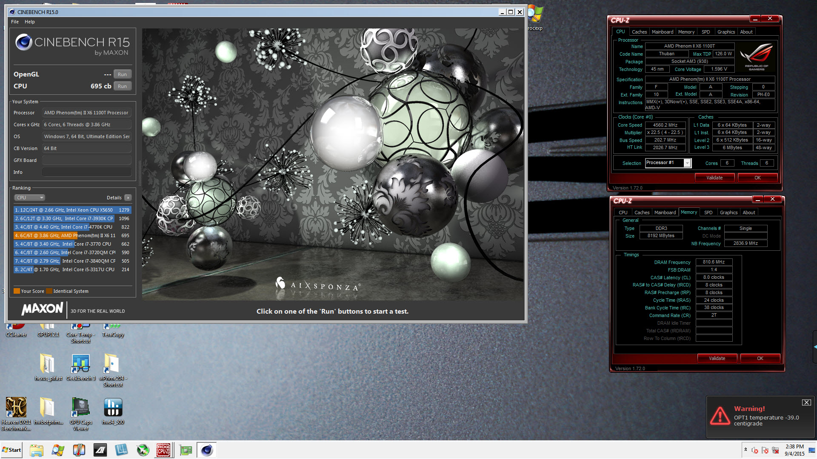The width and height of the screenshot is (817, 459).
Task: Launch the GPU Caps Viewer desktop icon
Action: coord(80,414)
